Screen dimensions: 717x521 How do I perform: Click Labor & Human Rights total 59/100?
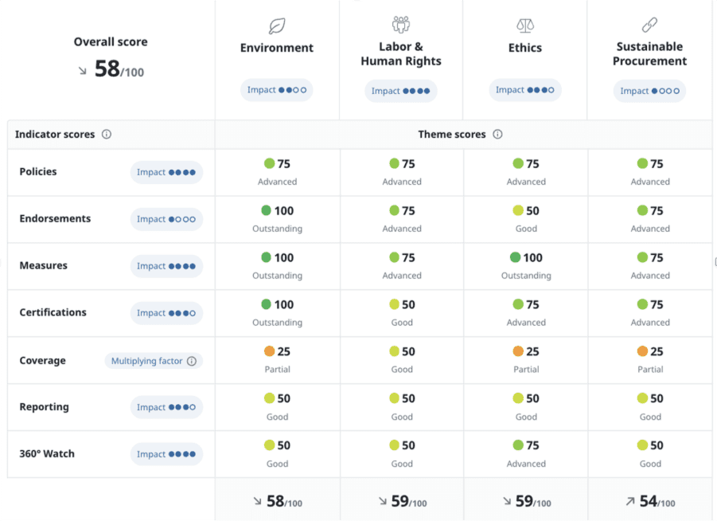(x=401, y=501)
